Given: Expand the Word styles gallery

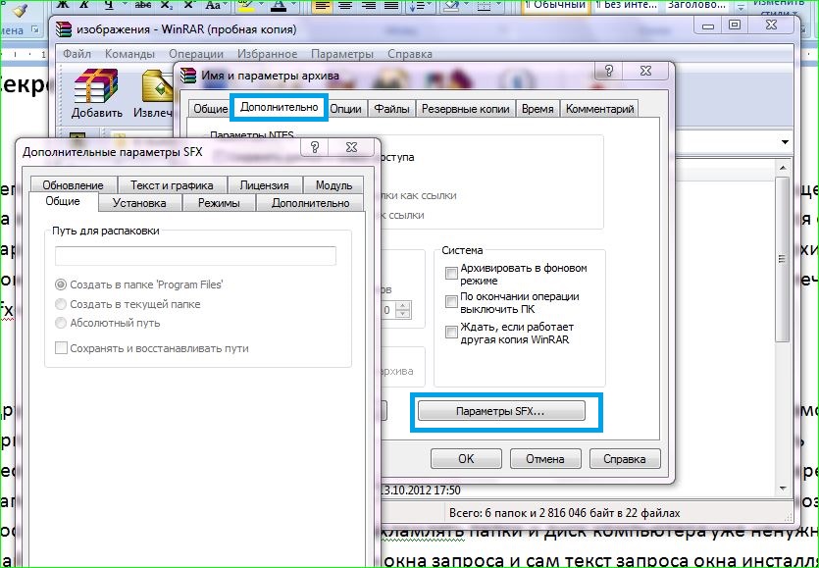Looking at the screenshot, I should pyautogui.click(x=741, y=7).
